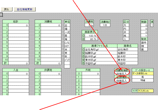Click the 戻る button
158x110 pixels.
pos(7,9)
